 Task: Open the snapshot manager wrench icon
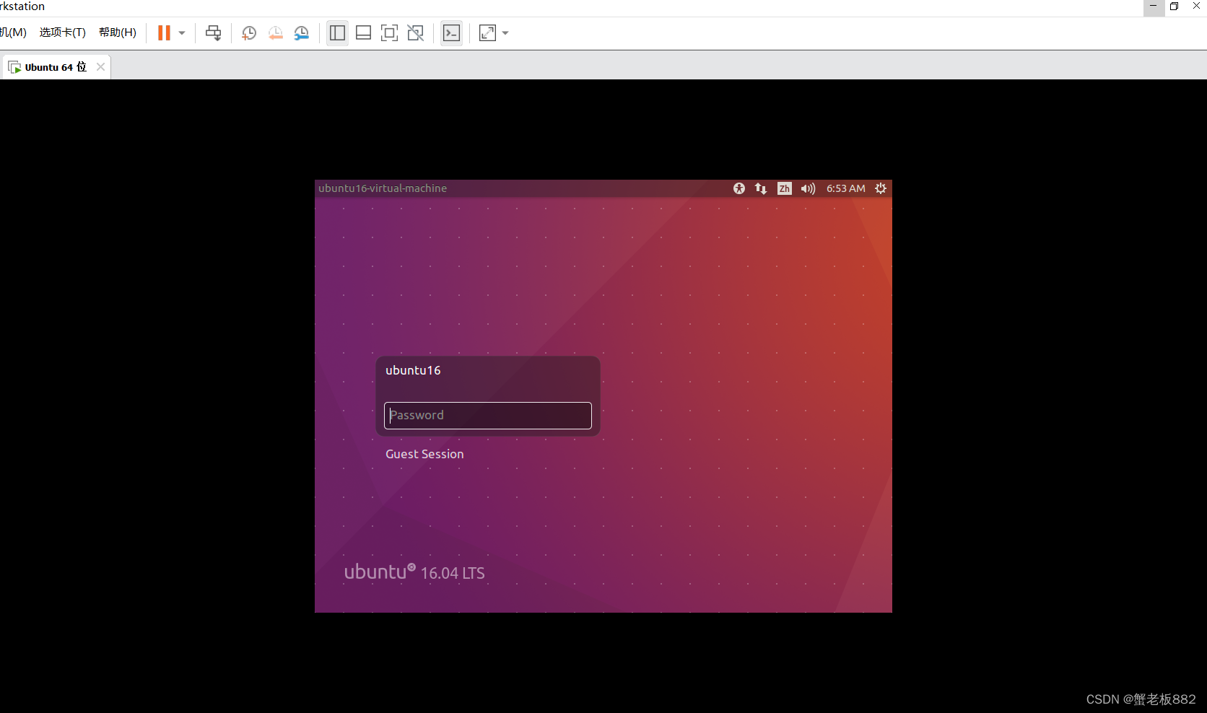pyautogui.click(x=302, y=33)
